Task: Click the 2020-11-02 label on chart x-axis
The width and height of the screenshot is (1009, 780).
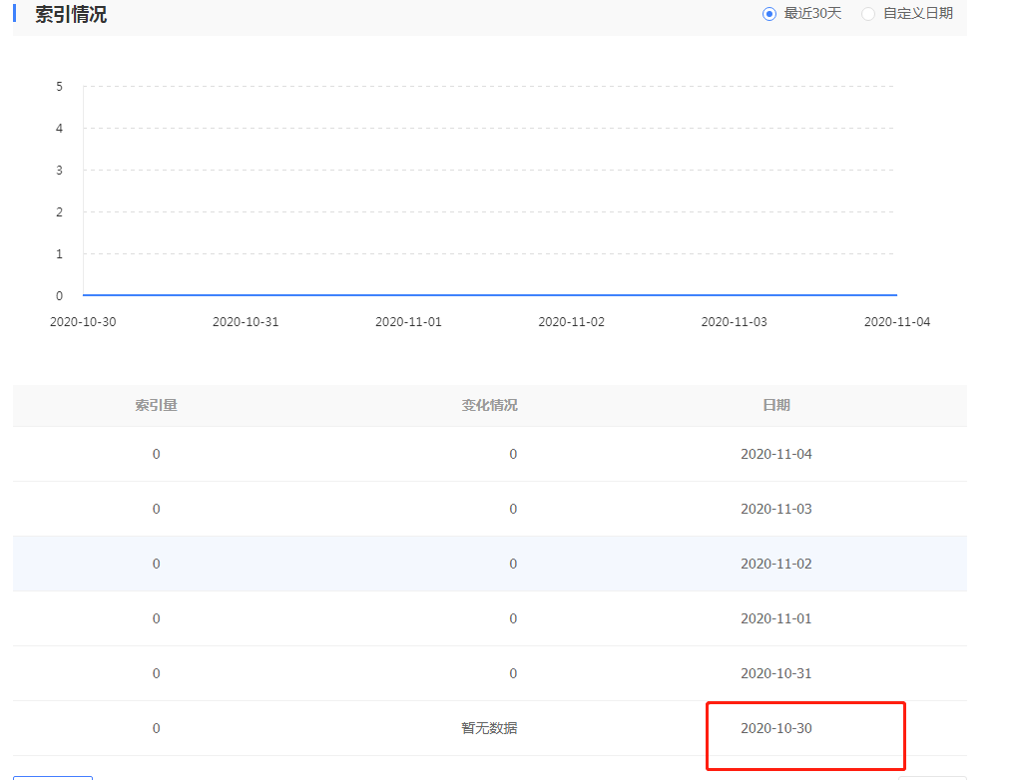Action: coord(571,322)
